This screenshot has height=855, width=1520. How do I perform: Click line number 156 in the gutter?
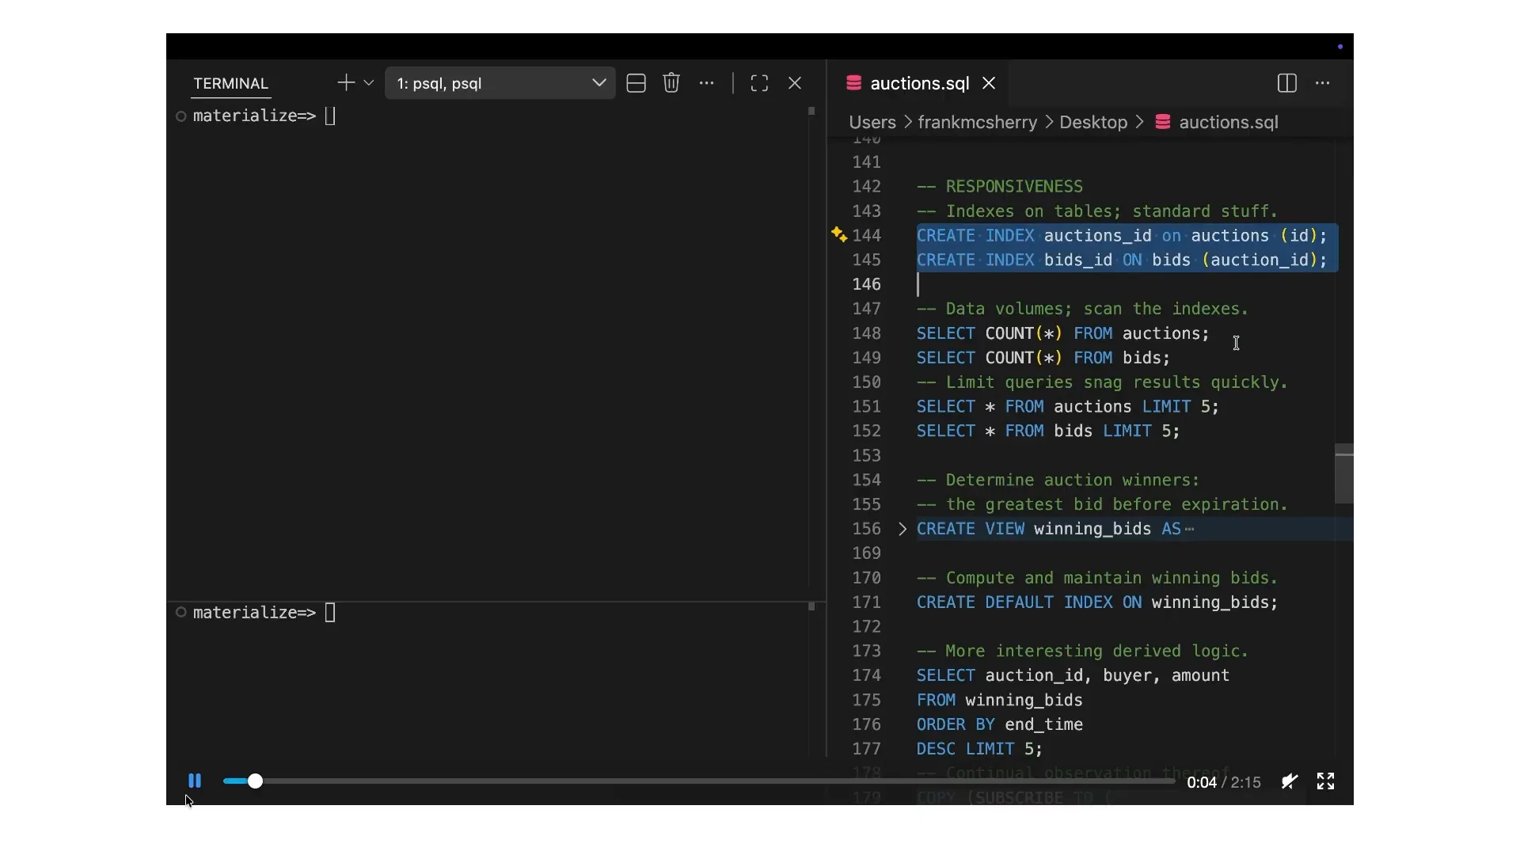point(866,529)
